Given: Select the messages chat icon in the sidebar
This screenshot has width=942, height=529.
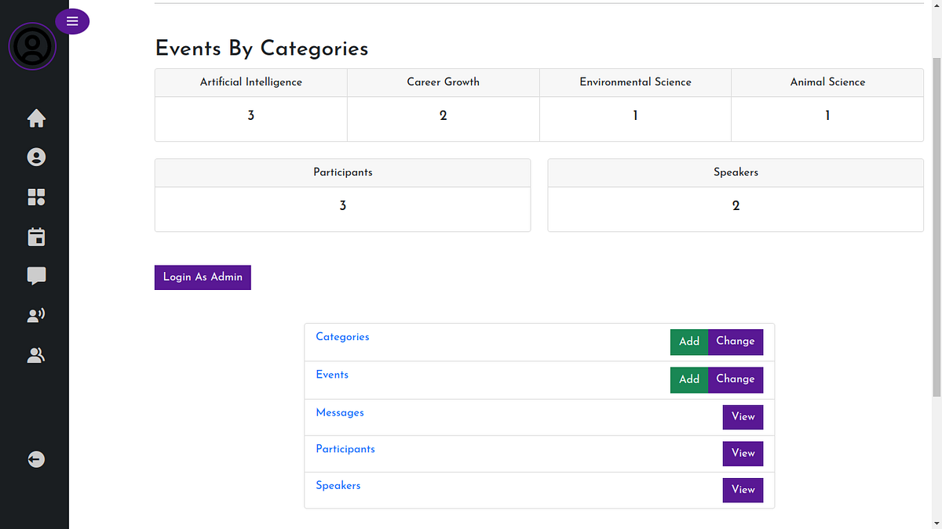Looking at the screenshot, I should point(36,276).
